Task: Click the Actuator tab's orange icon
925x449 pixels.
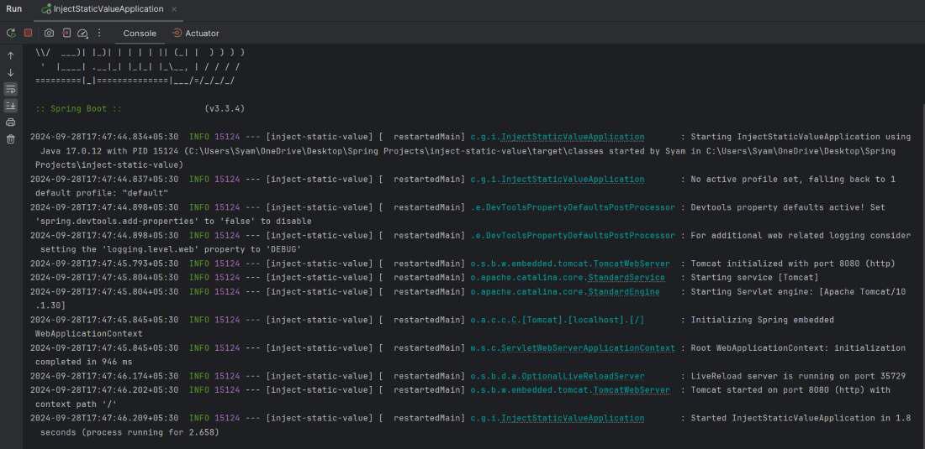Action: 177,34
